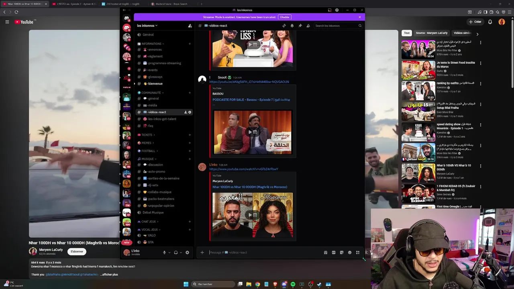Disable Streamer Mode in purple banner
The width and height of the screenshot is (514, 289).
pos(285,17)
